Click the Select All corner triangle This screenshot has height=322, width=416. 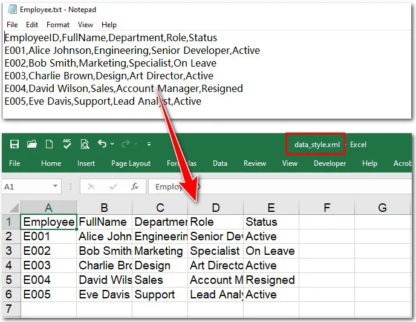(11, 208)
